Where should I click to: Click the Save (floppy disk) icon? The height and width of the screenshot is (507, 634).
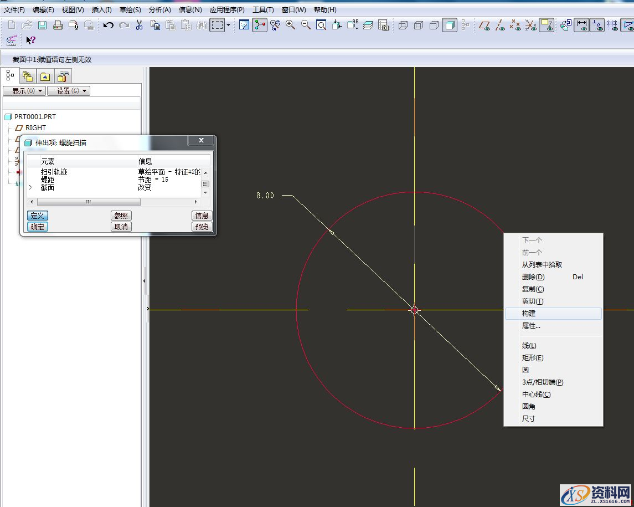click(x=42, y=25)
